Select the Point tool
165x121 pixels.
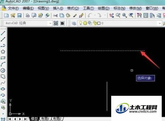tap(3, 114)
